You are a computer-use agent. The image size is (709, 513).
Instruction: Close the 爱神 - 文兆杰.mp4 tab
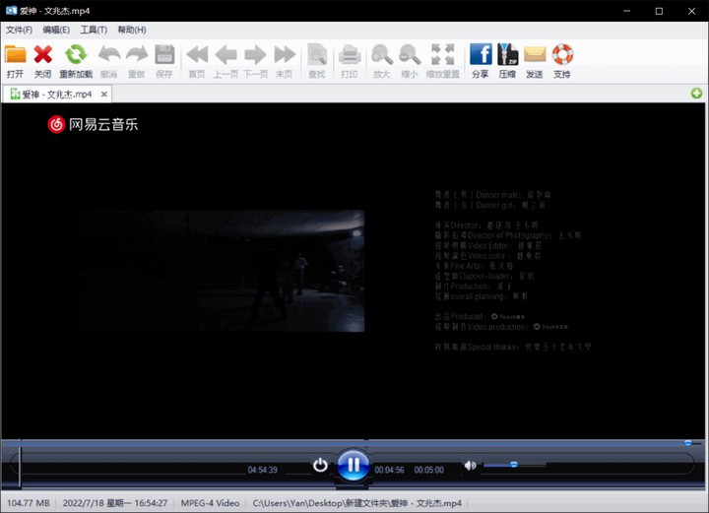(x=104, y=94)
